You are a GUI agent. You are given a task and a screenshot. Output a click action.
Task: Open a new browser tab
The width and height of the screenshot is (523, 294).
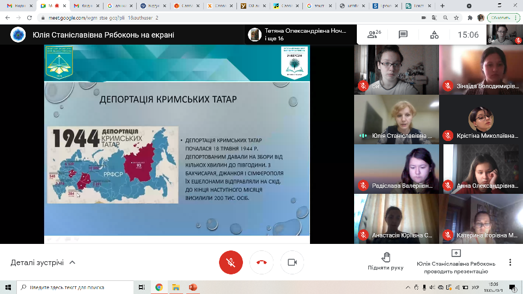coord(442,5)
